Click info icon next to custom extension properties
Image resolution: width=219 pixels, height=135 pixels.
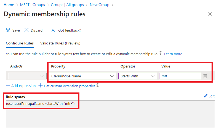[98, 86]
